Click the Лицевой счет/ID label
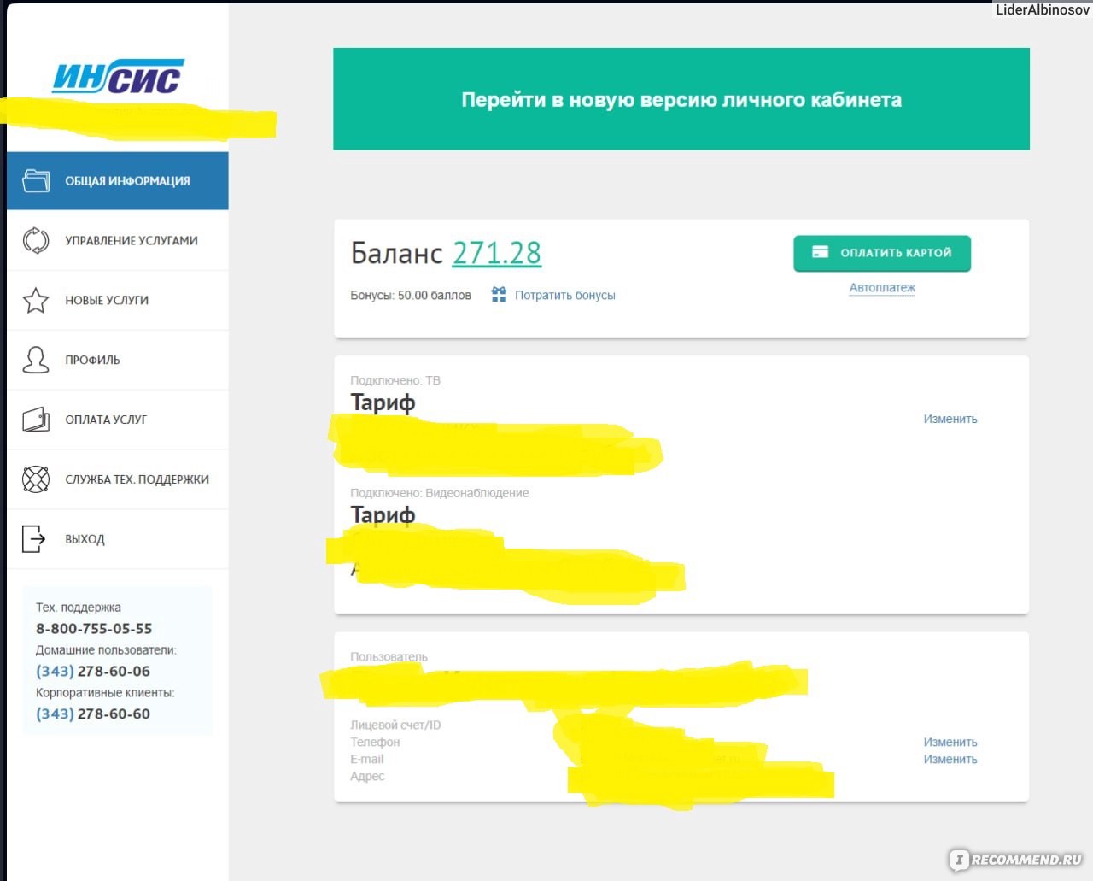 (395, 725)
